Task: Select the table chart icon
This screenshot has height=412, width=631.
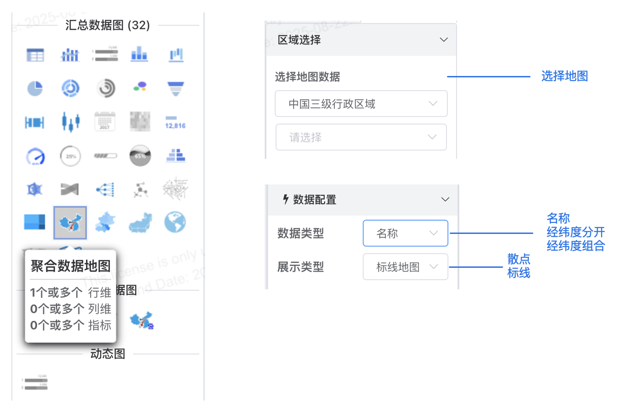Action: pyautogui.click(x=35, y=55)
